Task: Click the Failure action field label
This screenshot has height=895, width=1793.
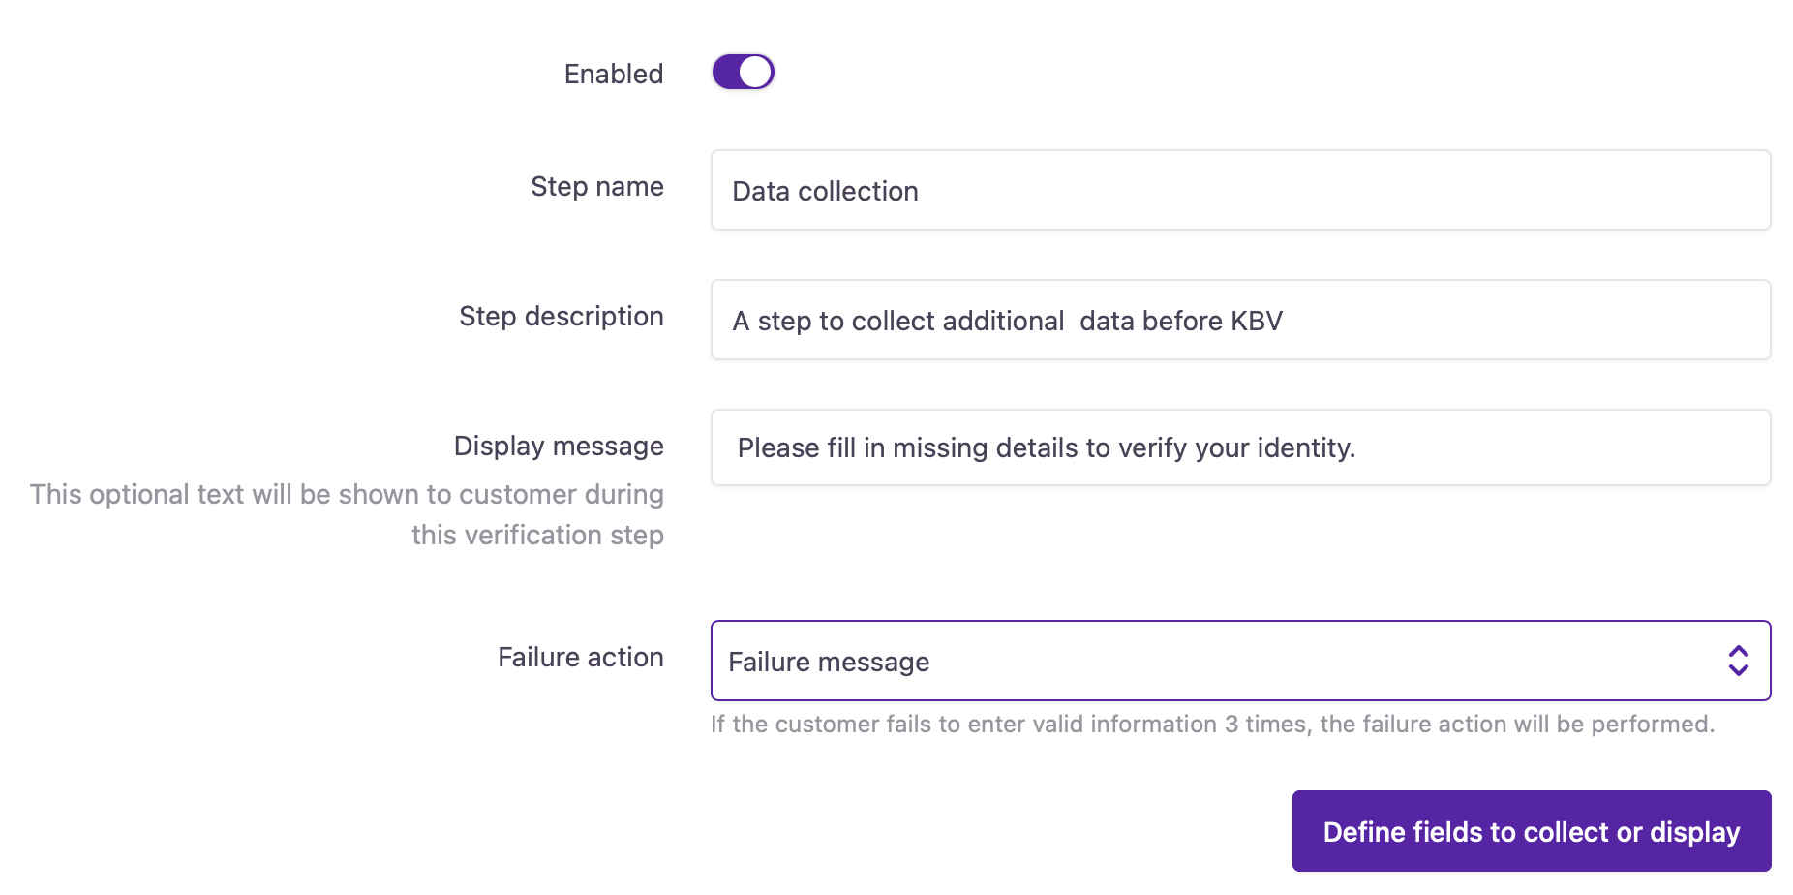Action: [580, 657]
